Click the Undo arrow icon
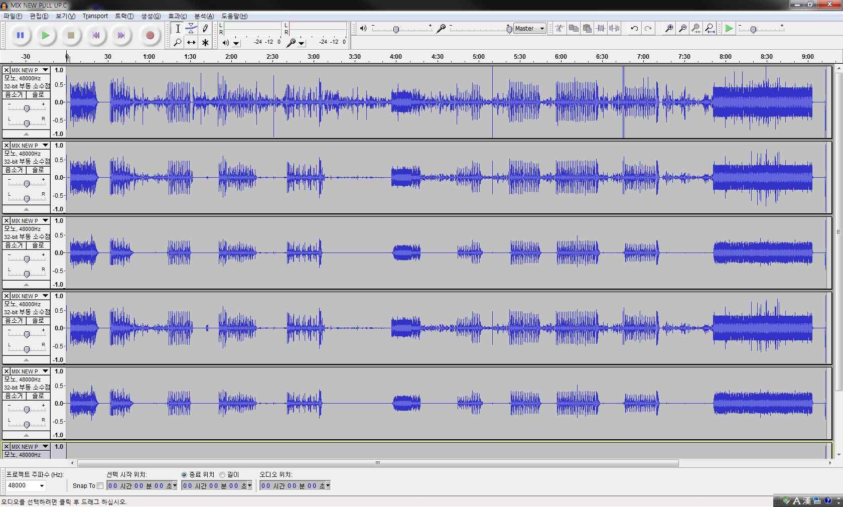Viewport: 843px width, 507px height. [634, 28]
